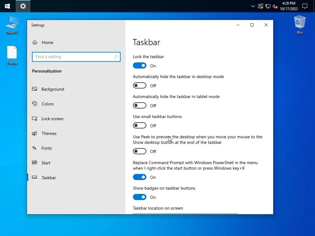Open the Fonts page

tap(76, 148)
